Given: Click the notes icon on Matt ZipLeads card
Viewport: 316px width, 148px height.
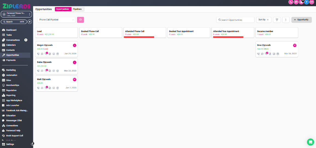Looking at the screenshot, I should pos(50,88).
